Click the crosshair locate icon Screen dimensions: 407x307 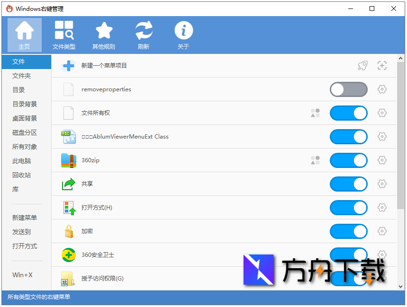click(382, 66)
